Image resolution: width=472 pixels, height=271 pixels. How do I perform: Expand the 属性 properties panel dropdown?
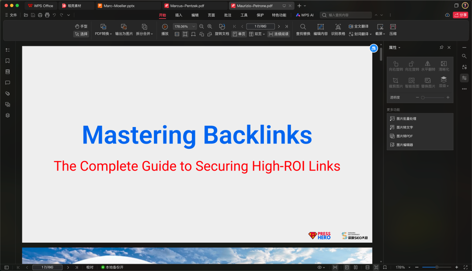[395, 48]
